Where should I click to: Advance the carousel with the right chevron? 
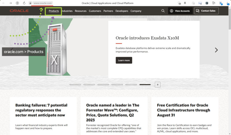[x=216, y=50]
